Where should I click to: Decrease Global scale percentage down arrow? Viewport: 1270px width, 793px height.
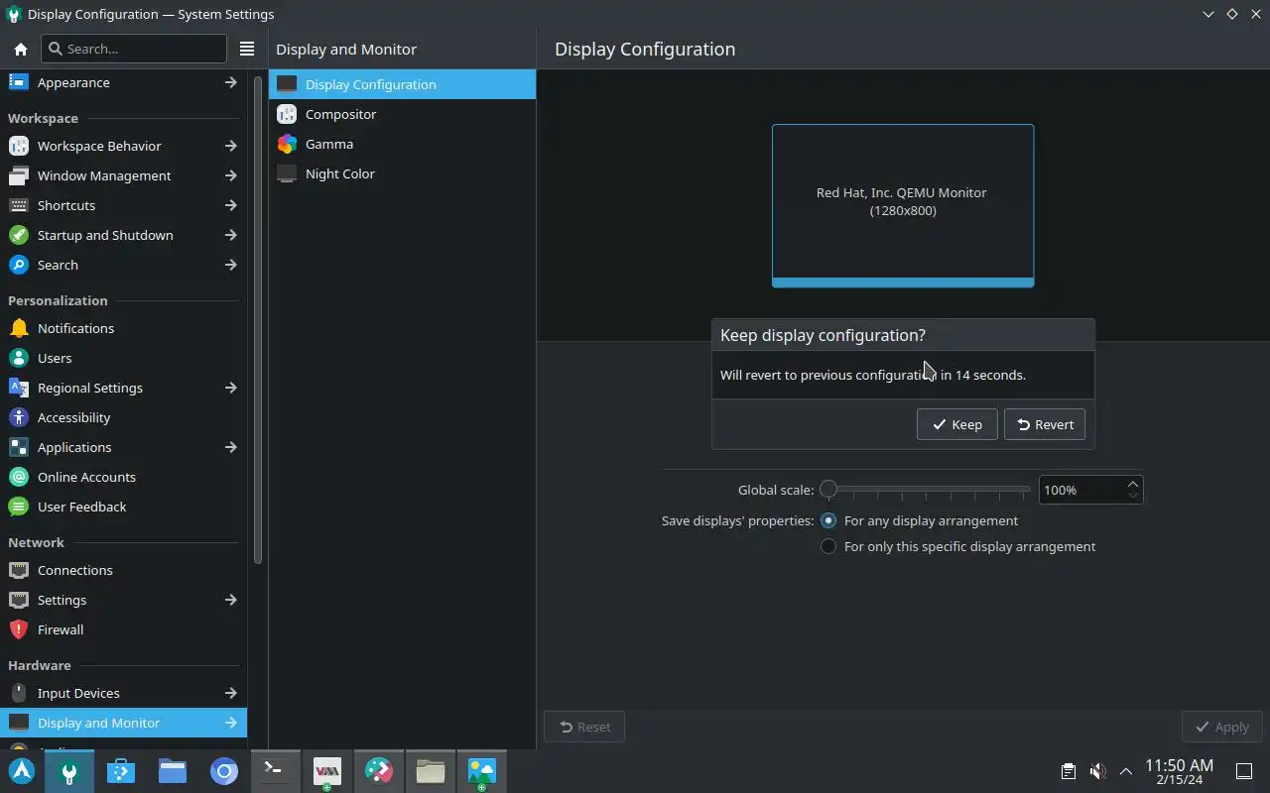point(1132,495)
